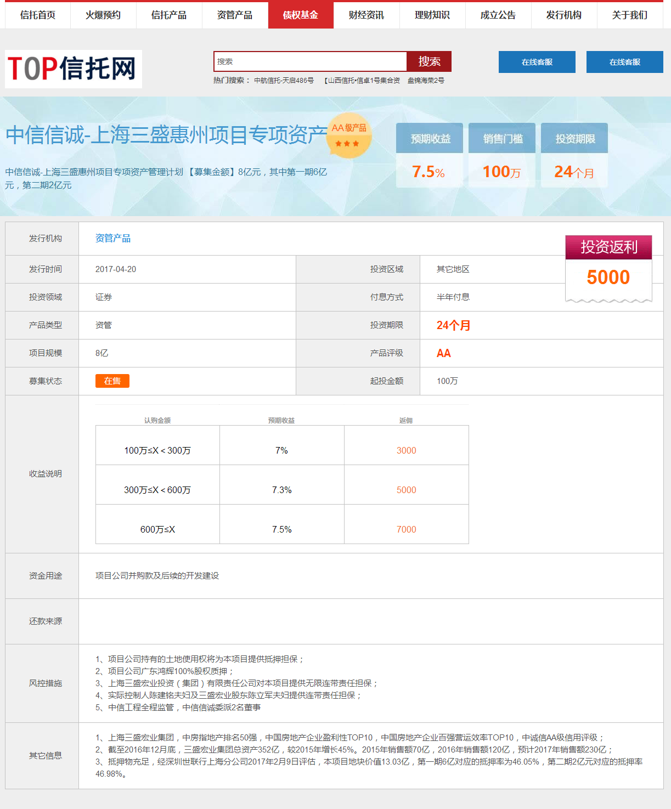Open hot search 中航信托-天启486号
Viewport: 671px width, 809px height.
tap(284, 81)
